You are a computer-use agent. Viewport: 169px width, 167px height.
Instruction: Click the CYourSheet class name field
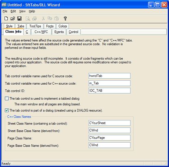(110, 123)
